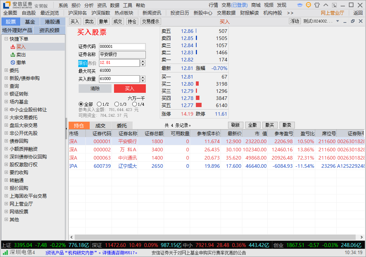The height and width of the screenshot is (257, 366).
Task: Restore the trading panel with the overlapping-windows icon
Action: coord(353,21)
